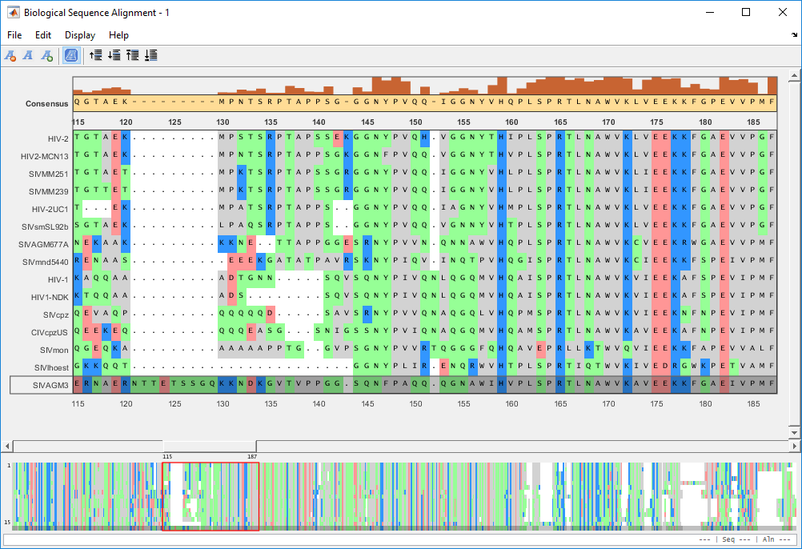Select the SIVMM251 sequence label
Viewport: 802px width, 549px height.
tap(49, 174)
